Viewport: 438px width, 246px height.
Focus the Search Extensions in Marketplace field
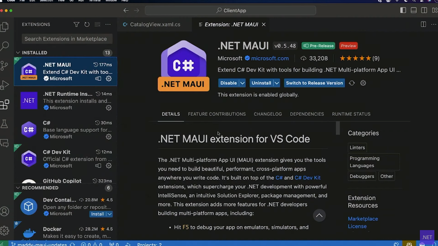tap(67, 39)
